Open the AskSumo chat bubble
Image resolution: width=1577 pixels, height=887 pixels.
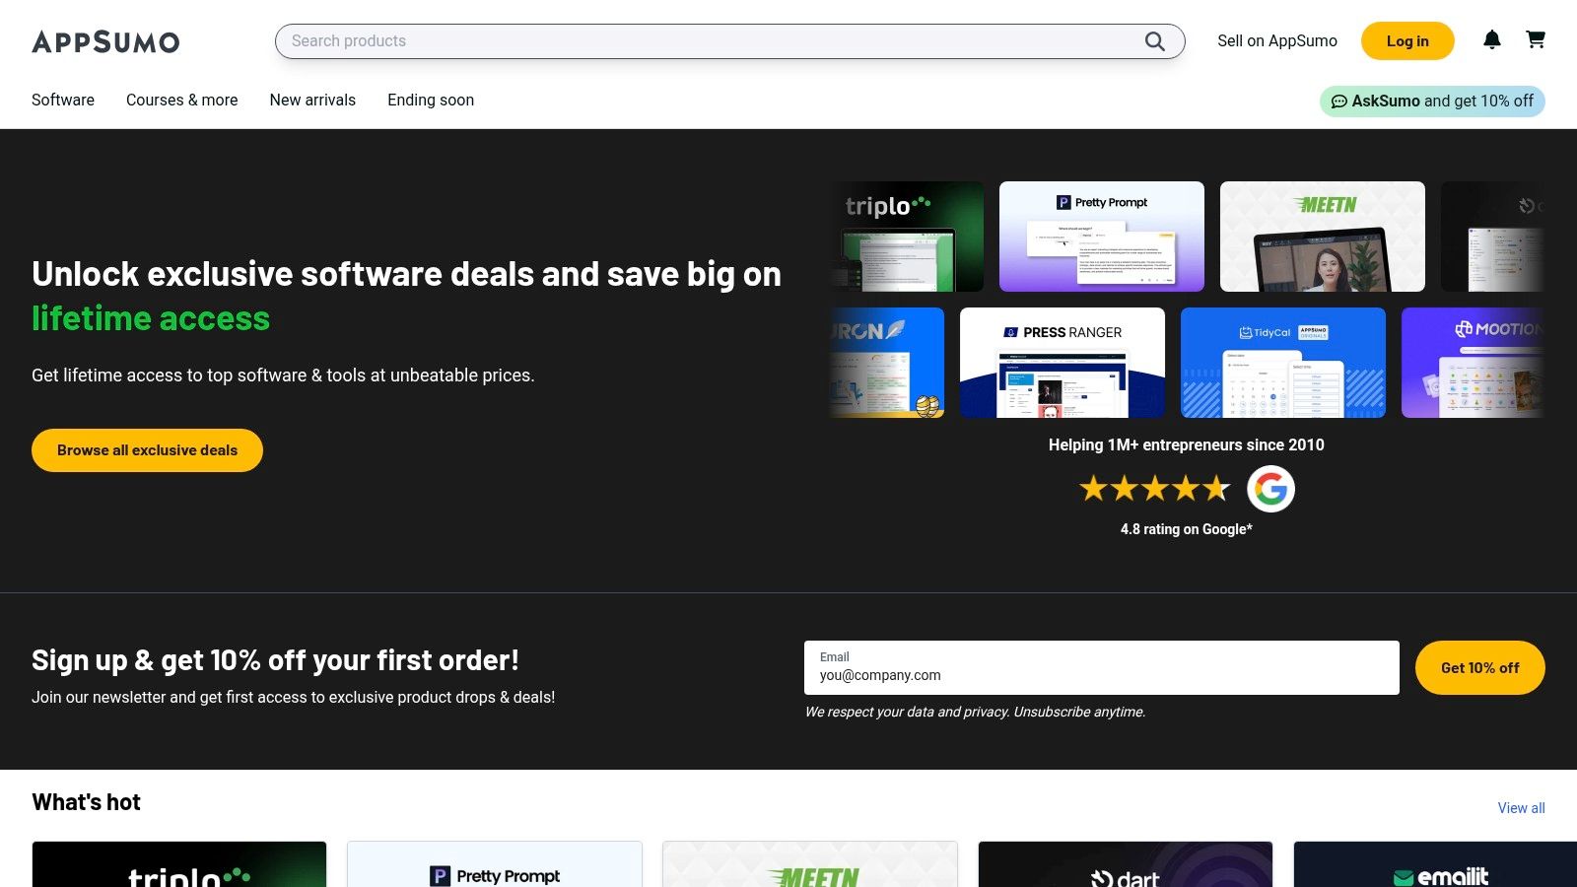pyautogui.click(x=1339, y=101)
